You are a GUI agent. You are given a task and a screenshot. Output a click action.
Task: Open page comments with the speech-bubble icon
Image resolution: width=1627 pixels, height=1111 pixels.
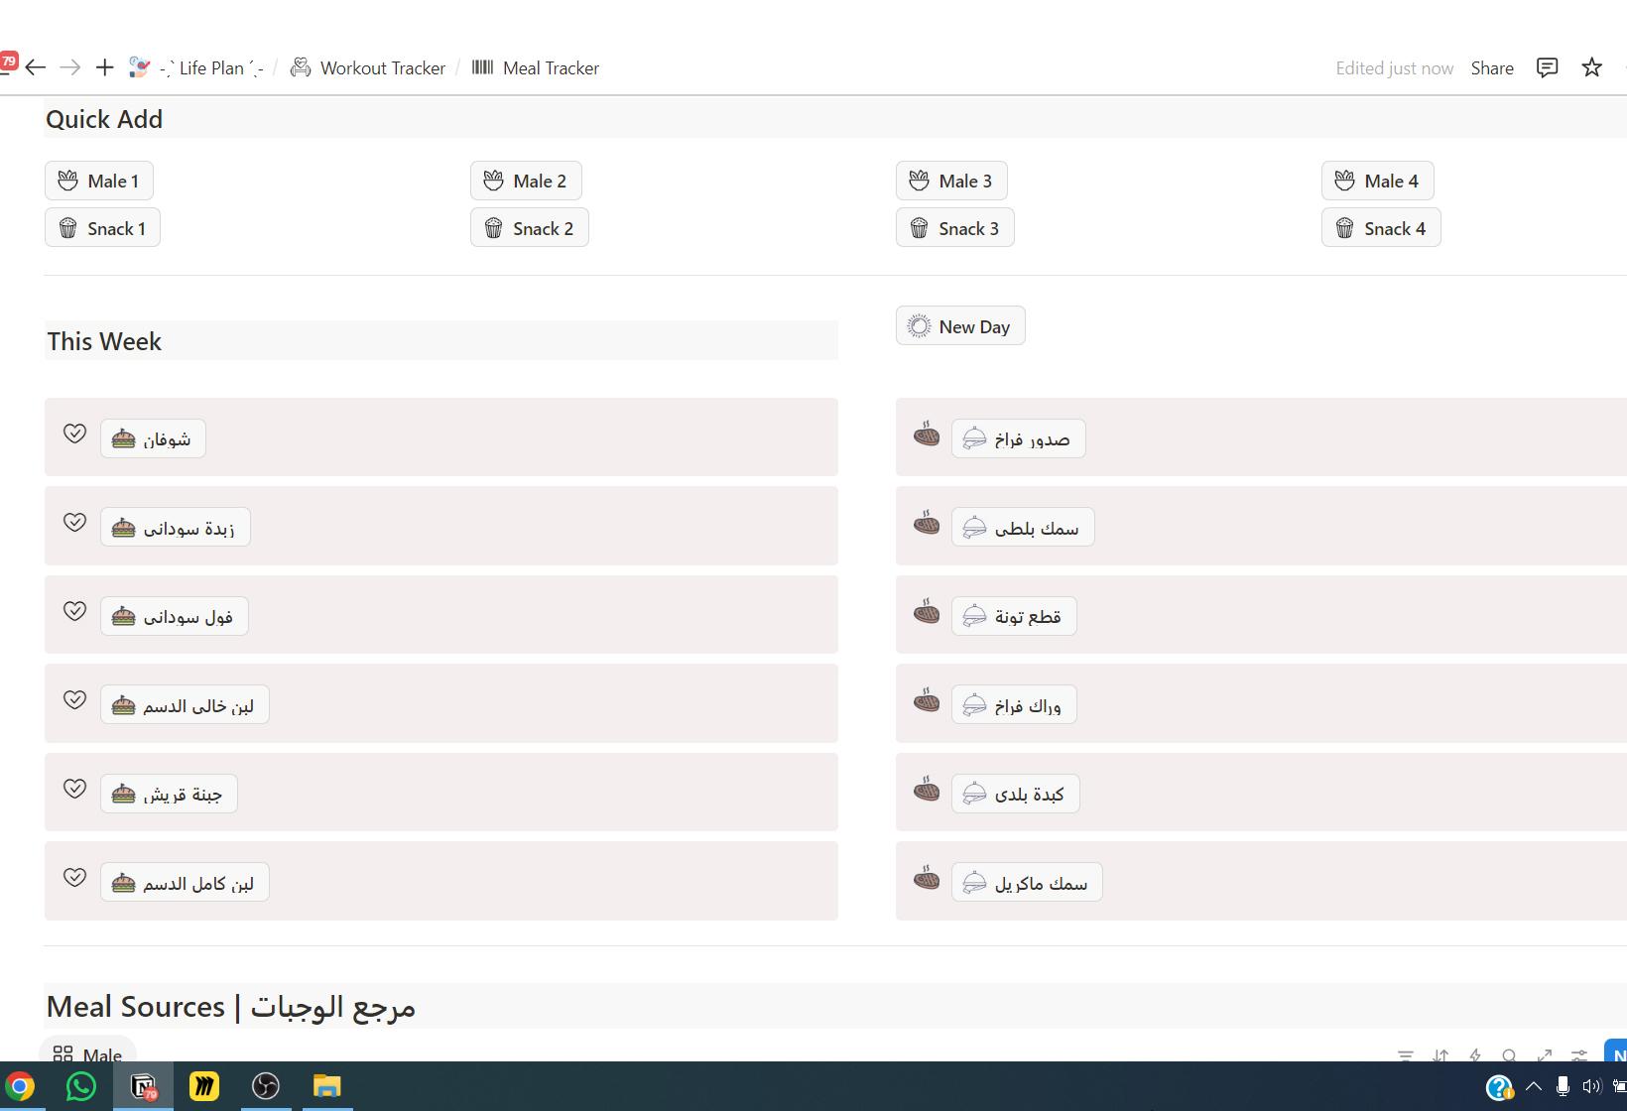[x=1547, y=67]
